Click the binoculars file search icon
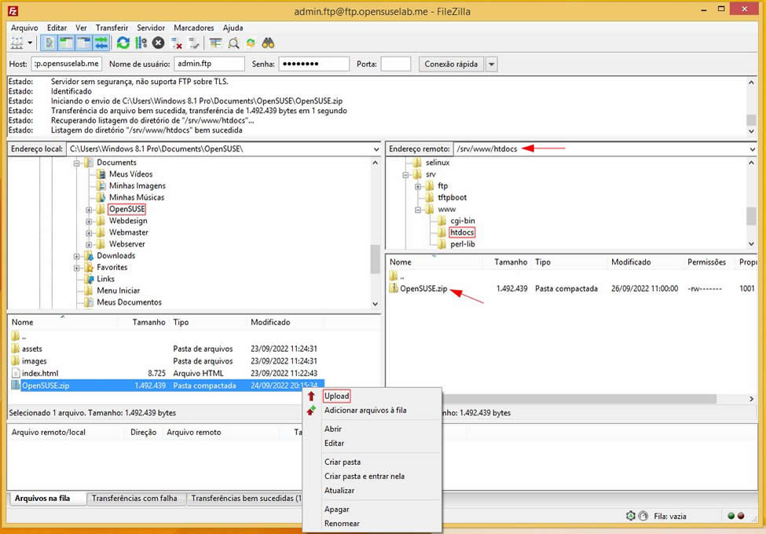Screen dimensions: 766x534 pyautogui.click(x=268, y=43)
